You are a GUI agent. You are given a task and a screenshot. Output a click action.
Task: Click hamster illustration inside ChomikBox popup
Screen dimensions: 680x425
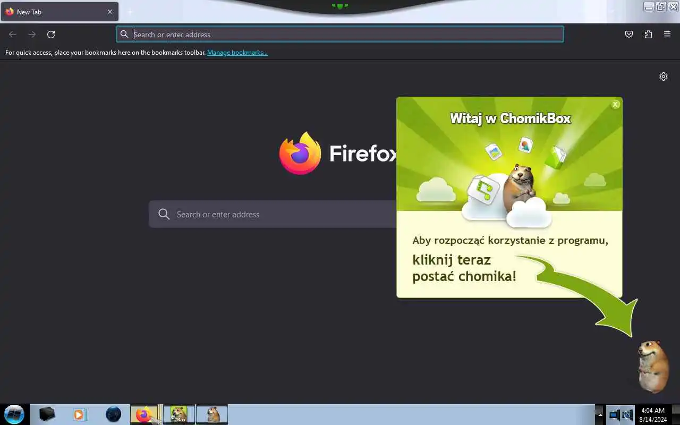[x=520, y=189]
